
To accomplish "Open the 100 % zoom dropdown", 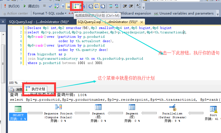I will (x=22, y=83).
